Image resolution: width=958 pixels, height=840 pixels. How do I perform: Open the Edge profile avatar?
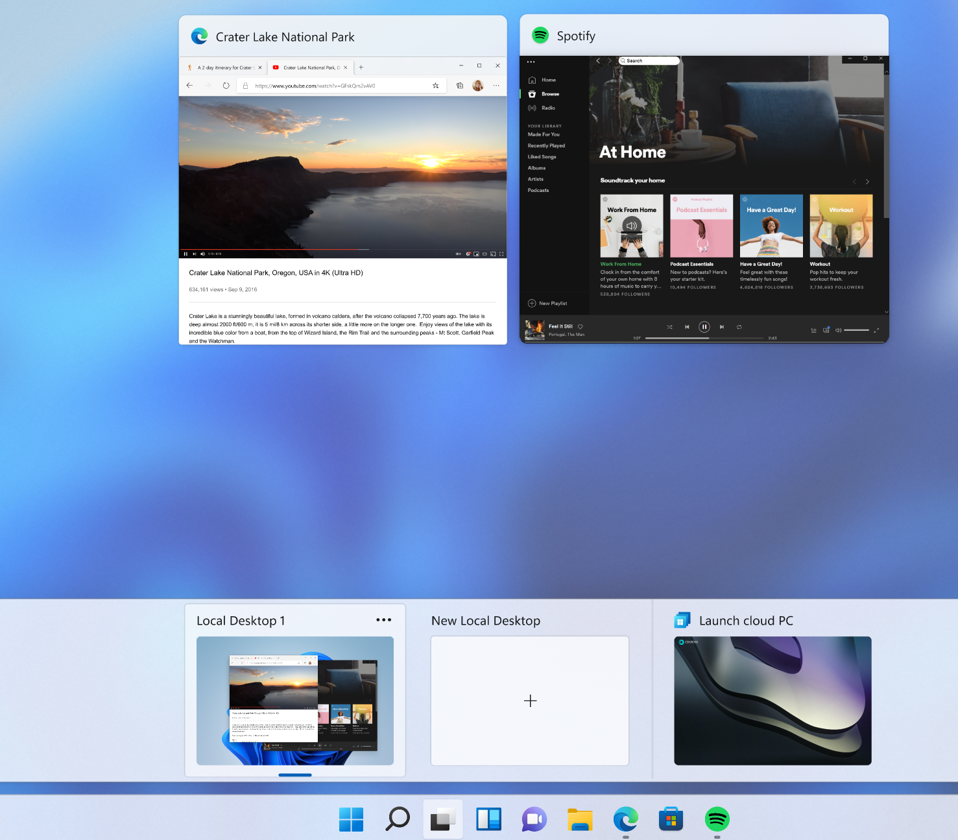[x=478, y=85]
